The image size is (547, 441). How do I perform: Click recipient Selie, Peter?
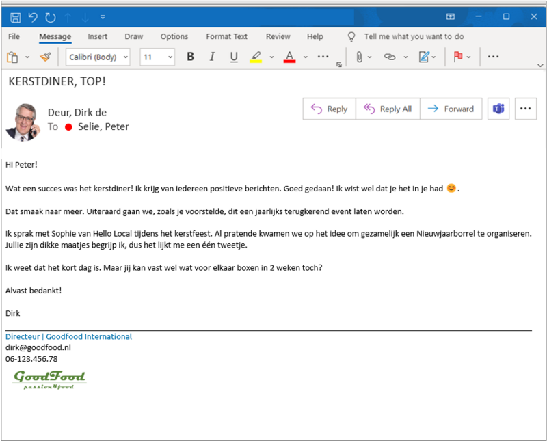103,126
